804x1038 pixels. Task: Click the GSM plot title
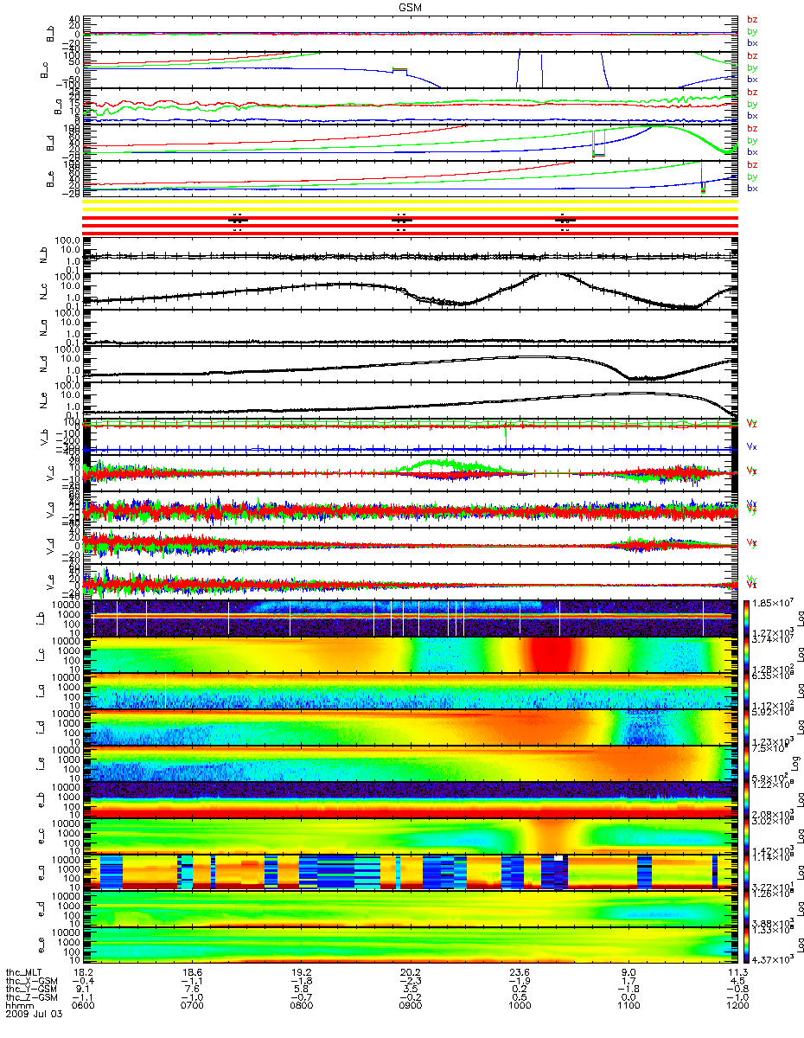(x=411, y=6)
